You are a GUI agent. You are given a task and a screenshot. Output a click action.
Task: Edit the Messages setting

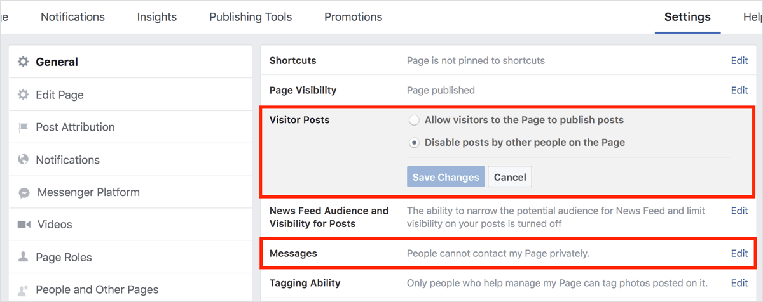[739, 253]
